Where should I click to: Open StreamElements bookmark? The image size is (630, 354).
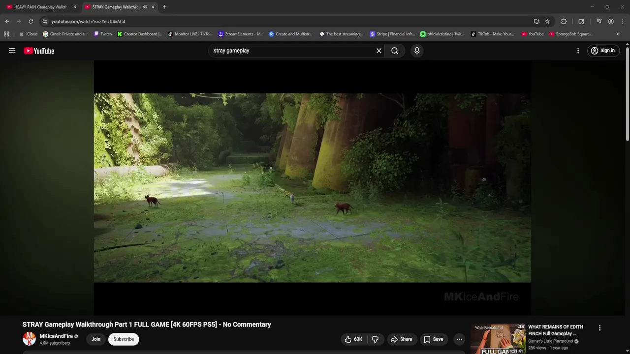[241, 34]
